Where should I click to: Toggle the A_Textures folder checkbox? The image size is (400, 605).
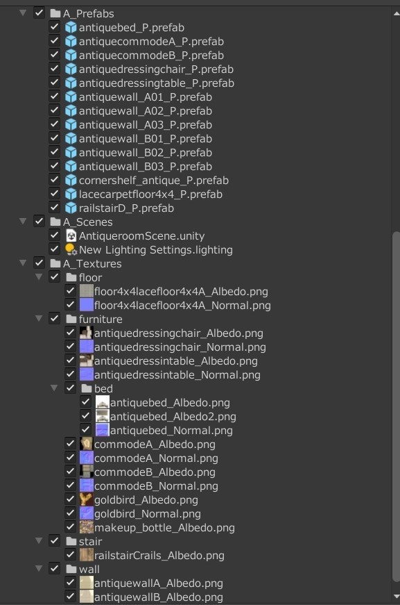39,263
